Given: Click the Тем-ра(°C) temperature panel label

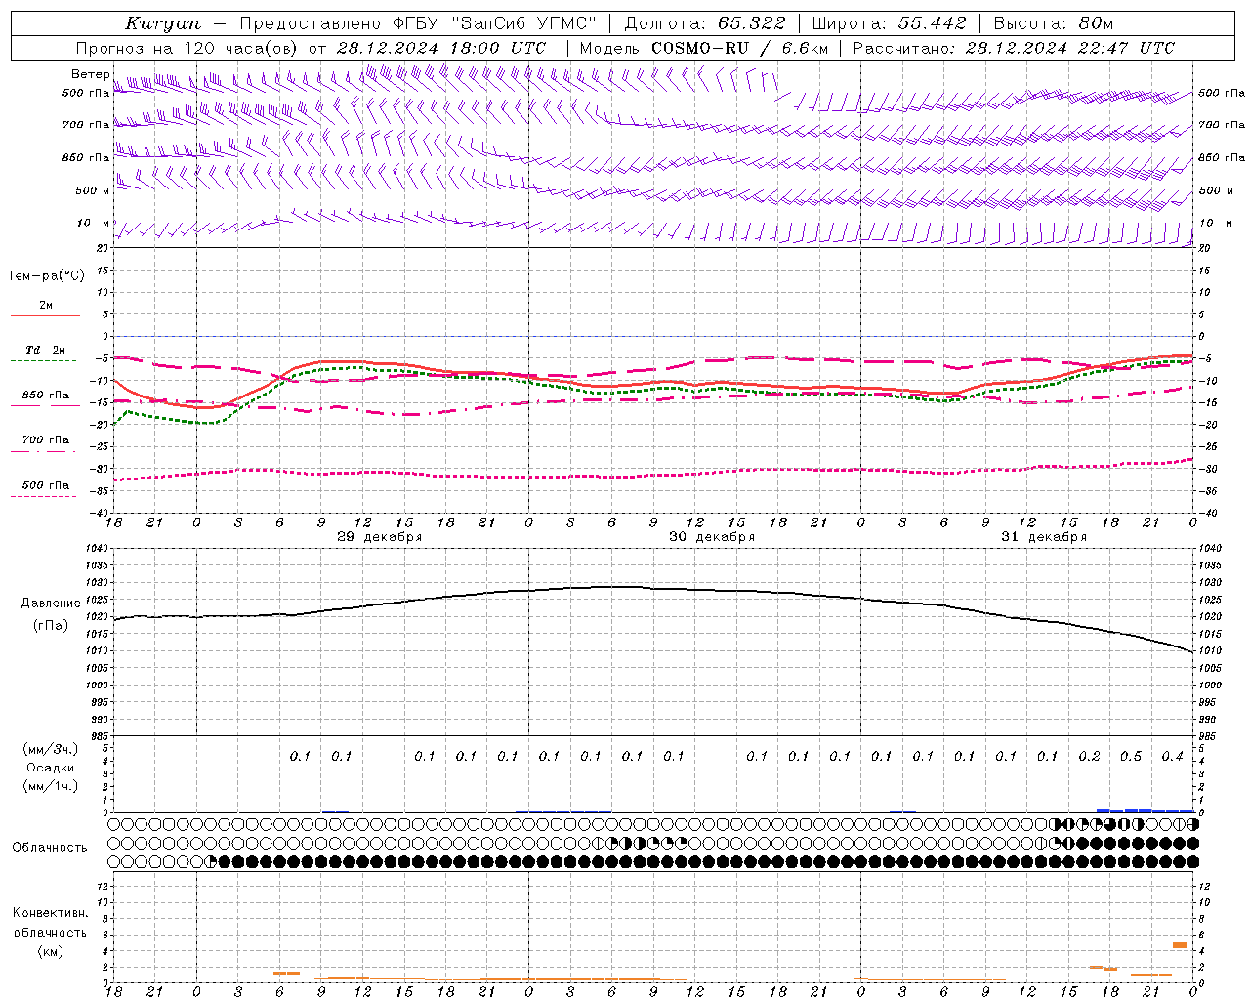Looking at the screenshot, I should tap(46, 276).
